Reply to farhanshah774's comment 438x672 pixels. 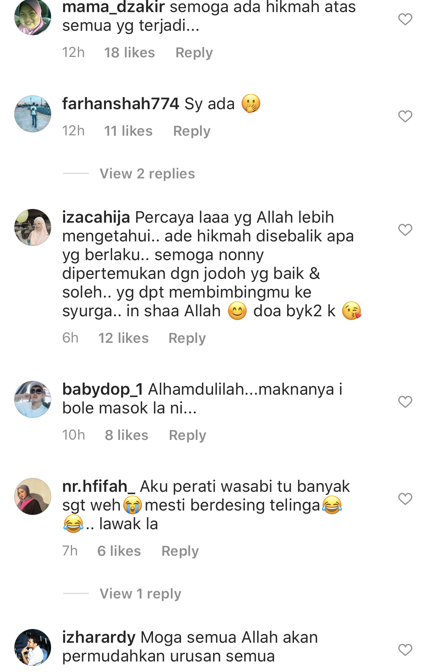(192, 131)
